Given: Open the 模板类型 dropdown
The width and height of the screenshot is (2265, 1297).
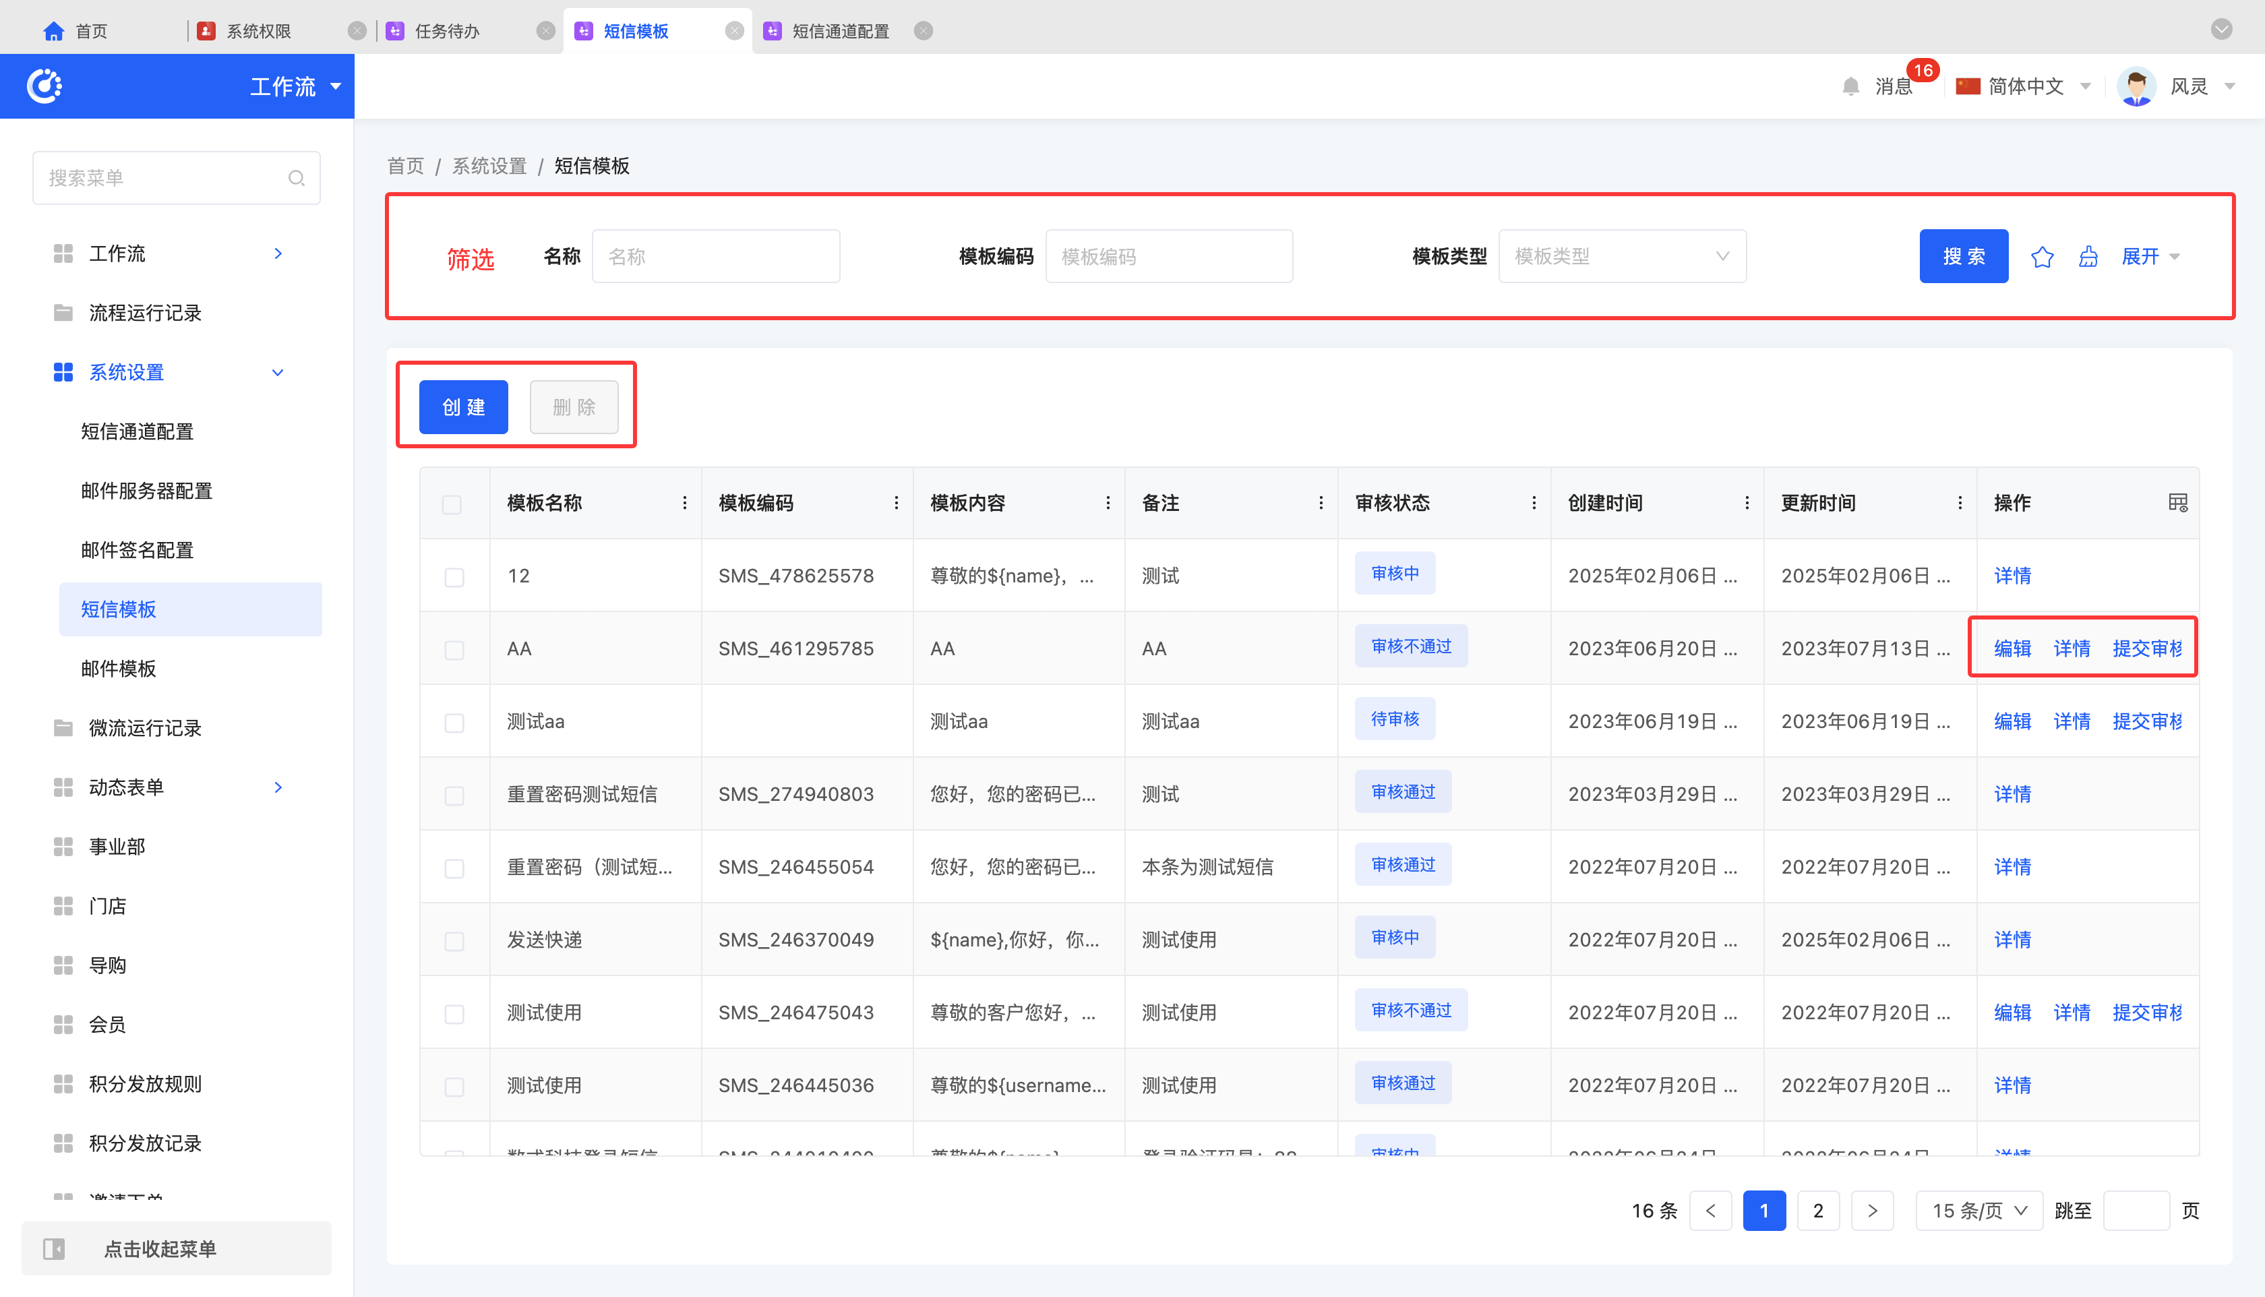Looking at the screenshot, I should point(1621,258).
